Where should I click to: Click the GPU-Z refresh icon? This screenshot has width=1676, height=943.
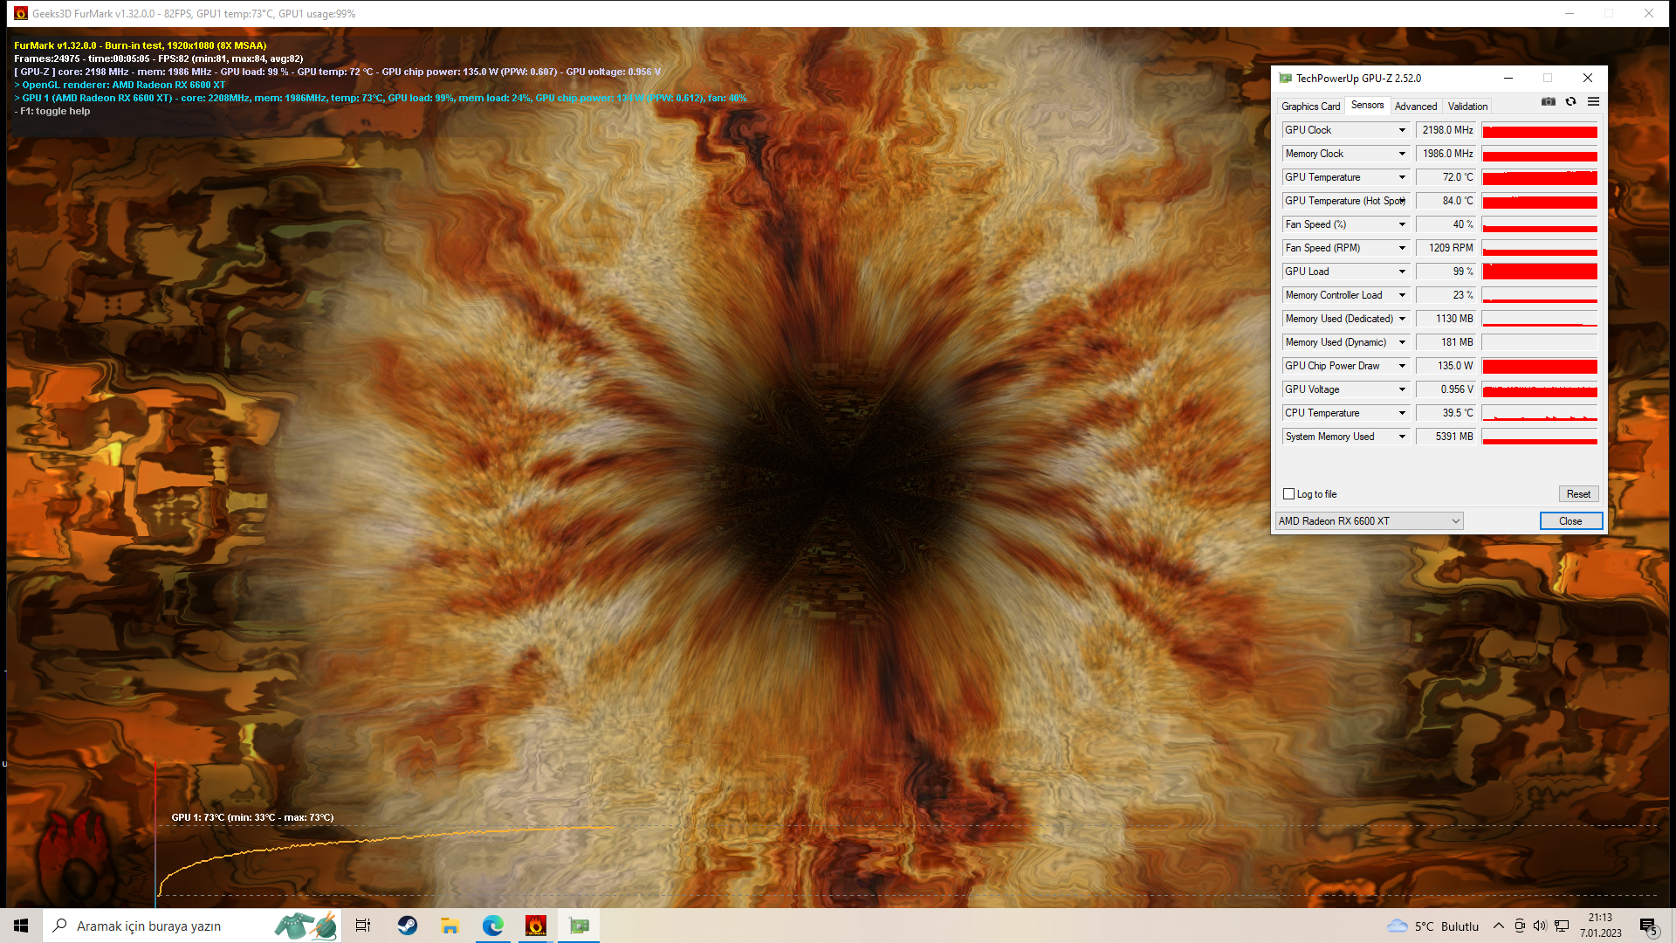1570,101
